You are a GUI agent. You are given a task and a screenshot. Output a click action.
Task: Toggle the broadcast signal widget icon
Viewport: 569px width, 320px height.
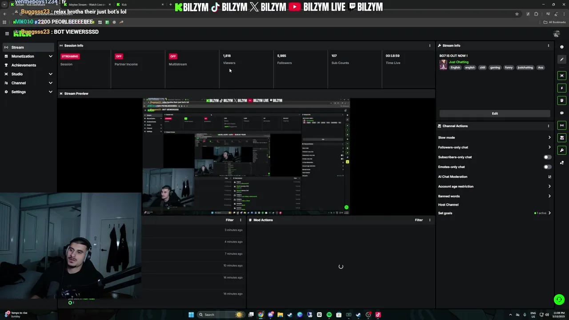click(562, 125)
